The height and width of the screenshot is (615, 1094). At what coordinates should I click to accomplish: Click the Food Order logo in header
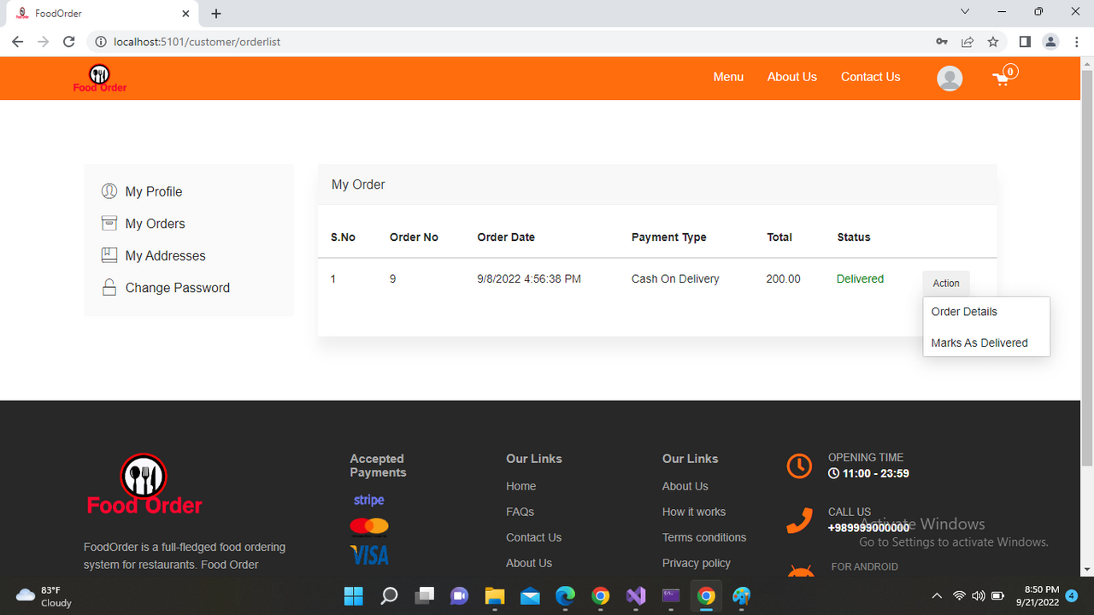(x=100, y=79)
